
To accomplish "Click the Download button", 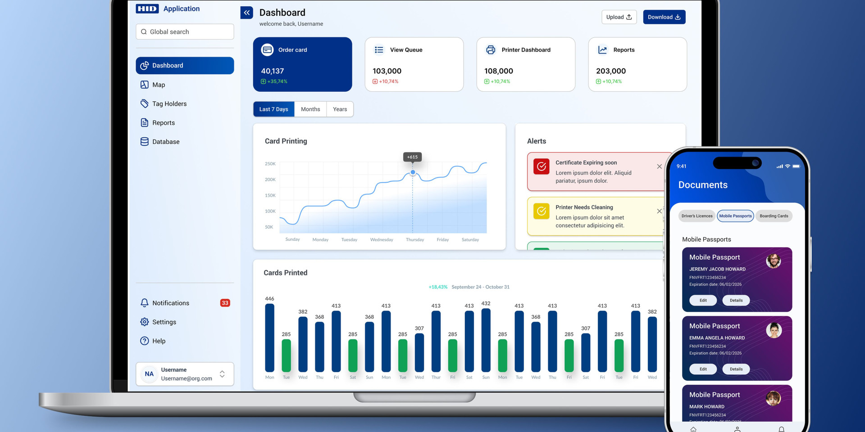I will tap(664, 17).
